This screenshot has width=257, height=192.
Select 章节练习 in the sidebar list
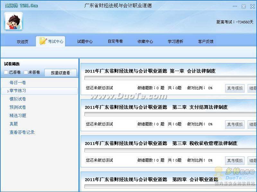pos(39,91)
